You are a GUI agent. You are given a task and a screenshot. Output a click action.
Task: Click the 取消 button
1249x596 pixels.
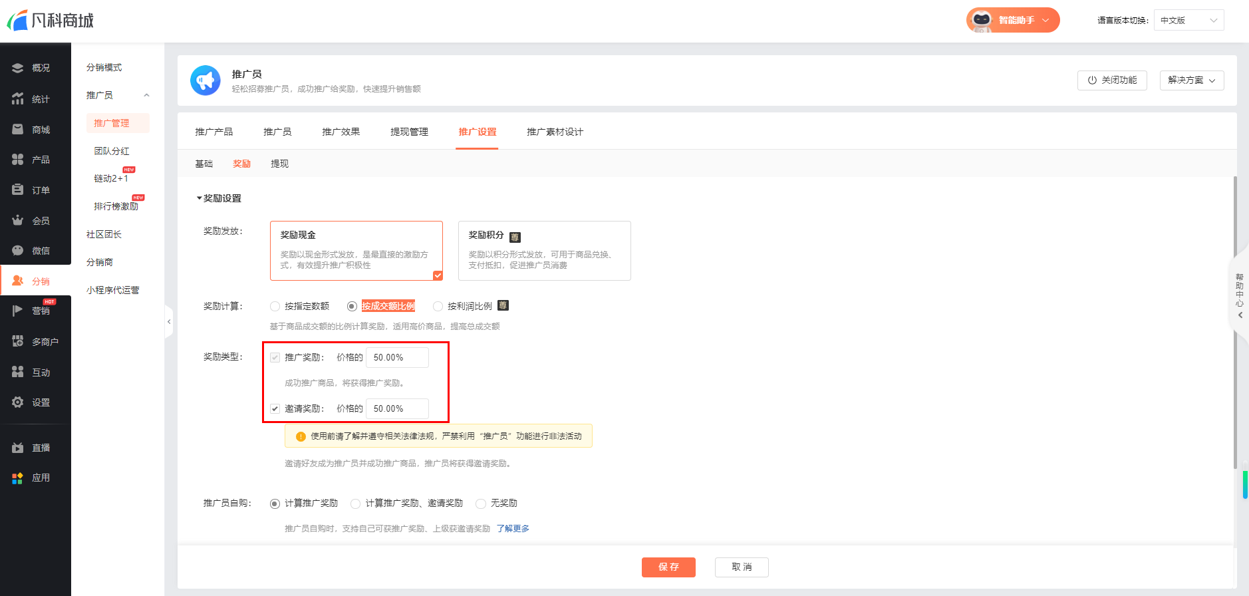pyautogui.click(x=742, y=567)
